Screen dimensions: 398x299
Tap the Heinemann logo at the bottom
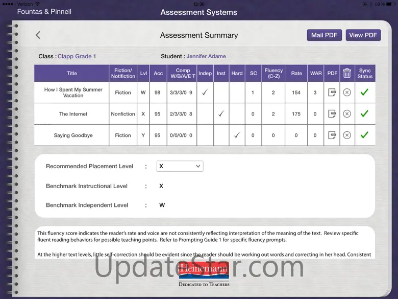[x=204, y=274]
